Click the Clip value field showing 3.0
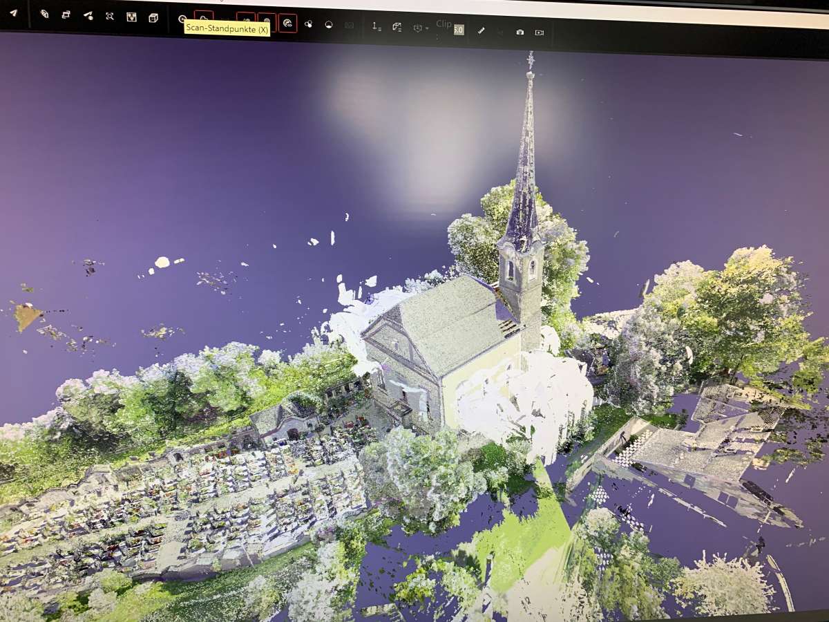The width and height of the screenshot is (829, 622). (459, 30)
